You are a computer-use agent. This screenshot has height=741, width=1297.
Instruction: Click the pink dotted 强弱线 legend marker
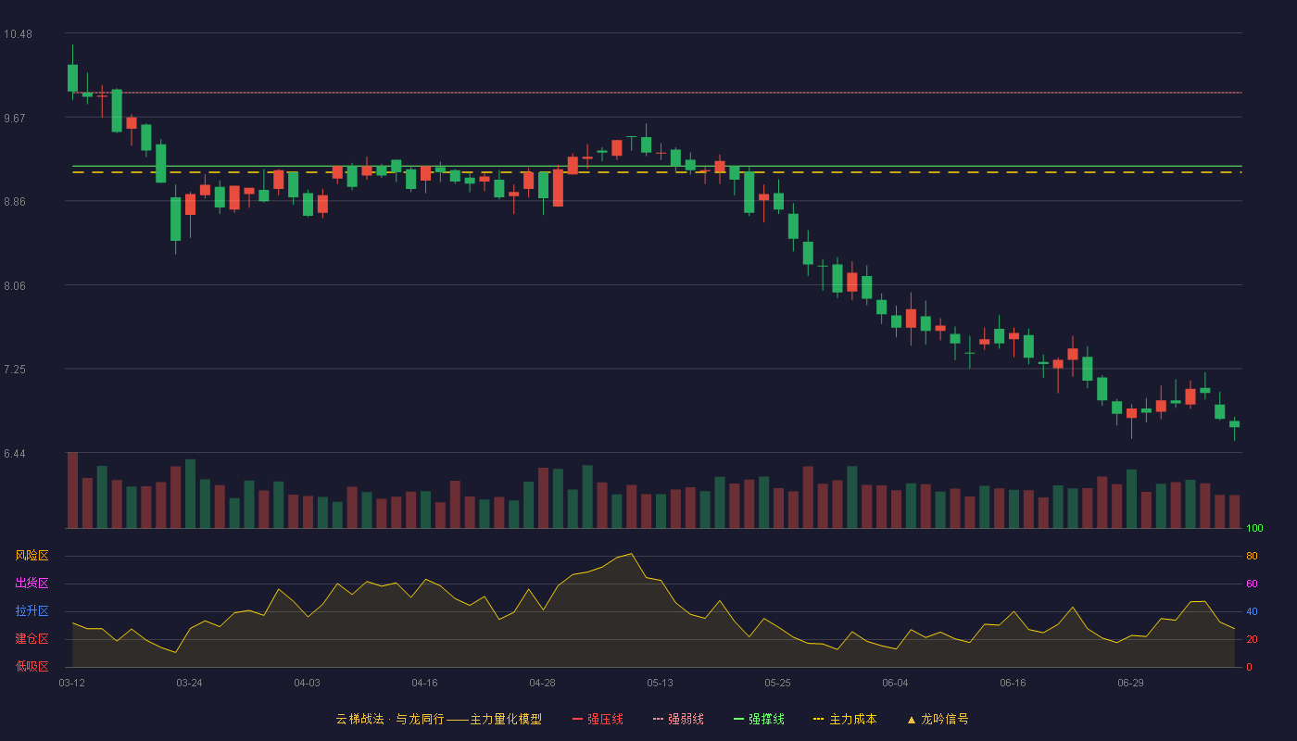coord(658,720)
